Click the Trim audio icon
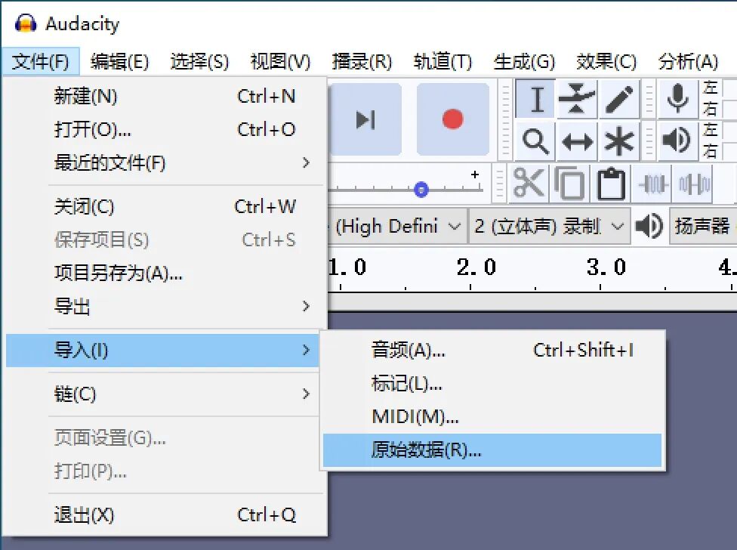The width and height of the screenshot is (737, 550). pos(652,184)
